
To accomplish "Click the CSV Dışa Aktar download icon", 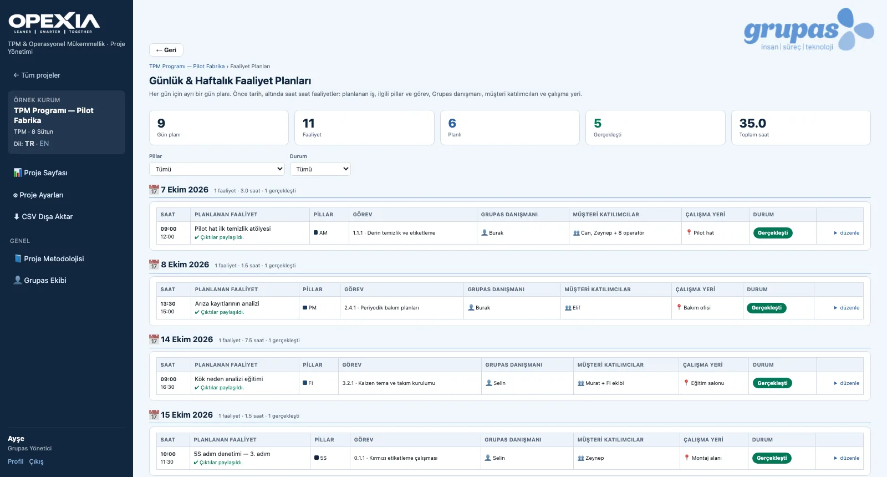I will point(17,216).
